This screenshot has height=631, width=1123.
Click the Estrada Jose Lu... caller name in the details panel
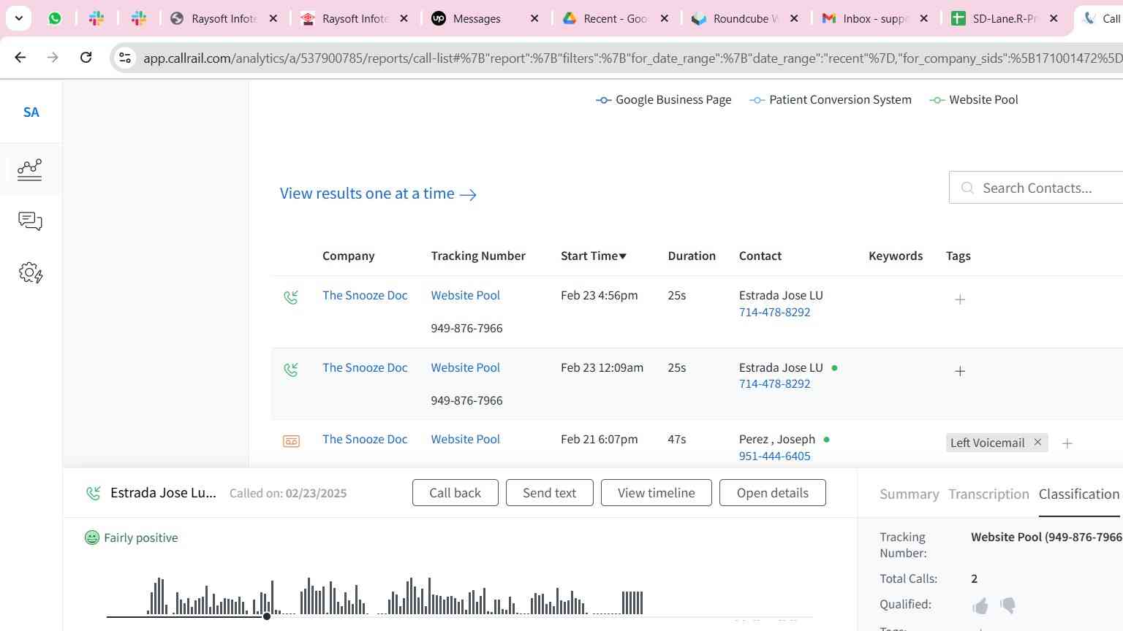[x=163, y=493]
